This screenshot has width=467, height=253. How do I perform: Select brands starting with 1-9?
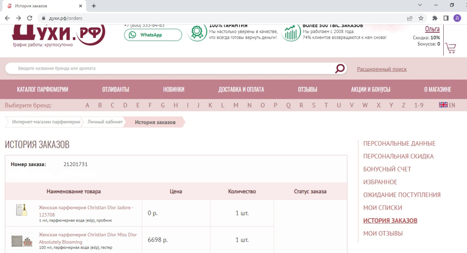coord(419,105)
